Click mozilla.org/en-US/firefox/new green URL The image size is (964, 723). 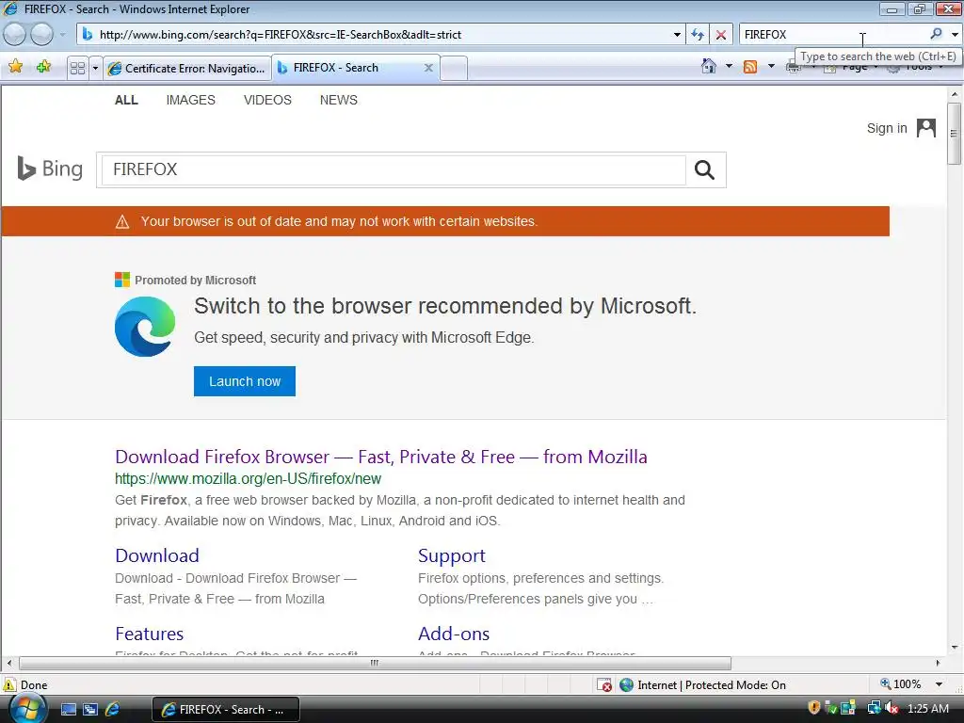[x=248, y=478]
